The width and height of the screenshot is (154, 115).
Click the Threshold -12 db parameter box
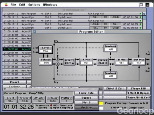click(x=24, y=100)
